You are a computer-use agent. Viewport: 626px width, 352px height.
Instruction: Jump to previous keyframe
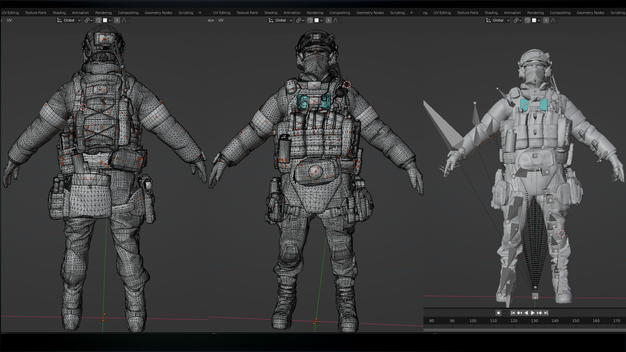click(x=519, y=313)
